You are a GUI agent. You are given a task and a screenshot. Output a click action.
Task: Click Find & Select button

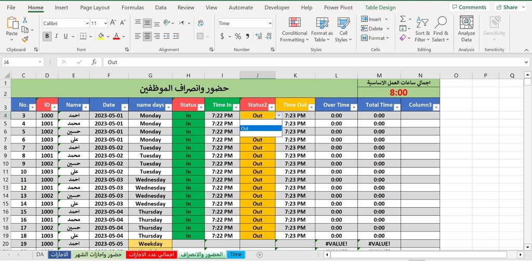(441, 30)
